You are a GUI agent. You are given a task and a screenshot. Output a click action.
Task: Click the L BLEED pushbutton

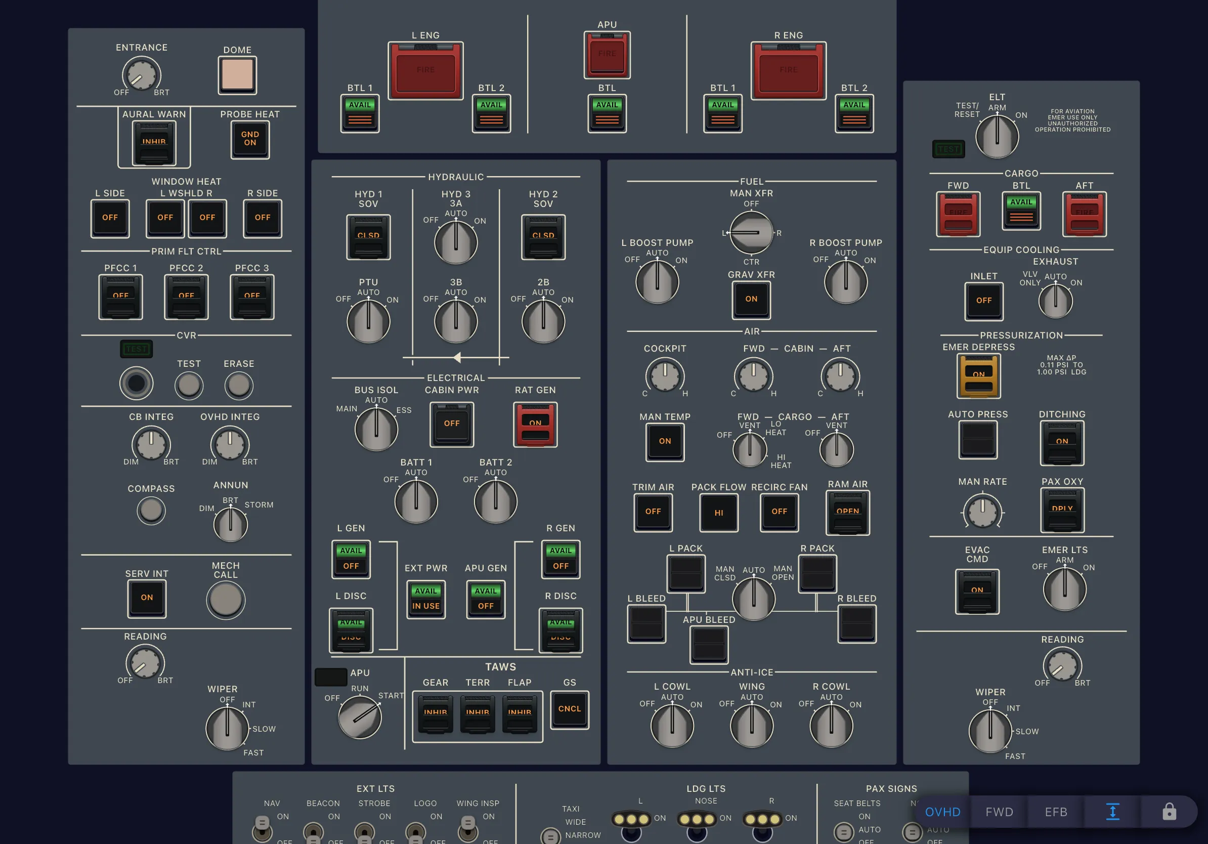[646, 623]
